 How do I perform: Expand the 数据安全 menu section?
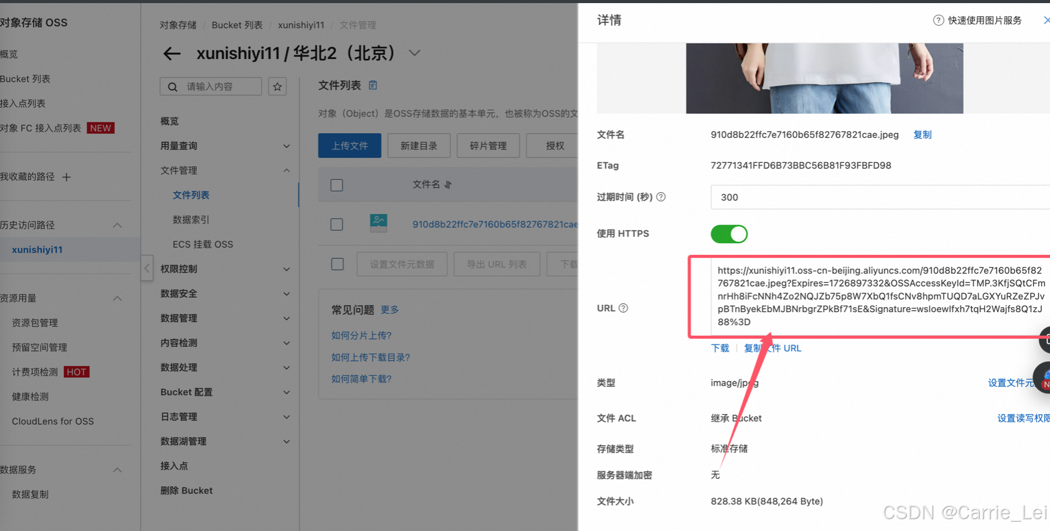click(286, 293)
